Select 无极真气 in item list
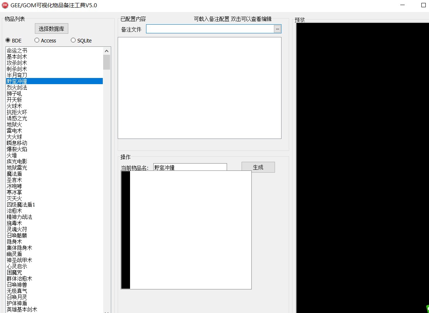Image resolution: width=429 pixels, height=313 pixels. (54, 291)
